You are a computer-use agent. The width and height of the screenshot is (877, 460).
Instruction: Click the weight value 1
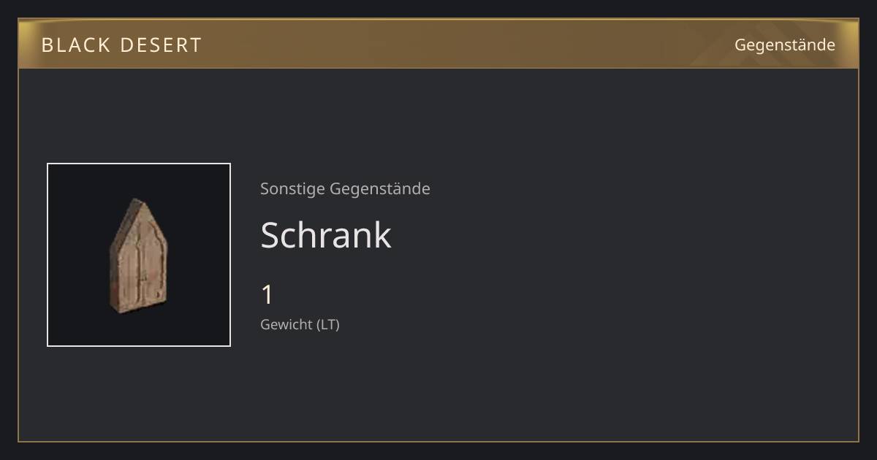tap(267, 295)
